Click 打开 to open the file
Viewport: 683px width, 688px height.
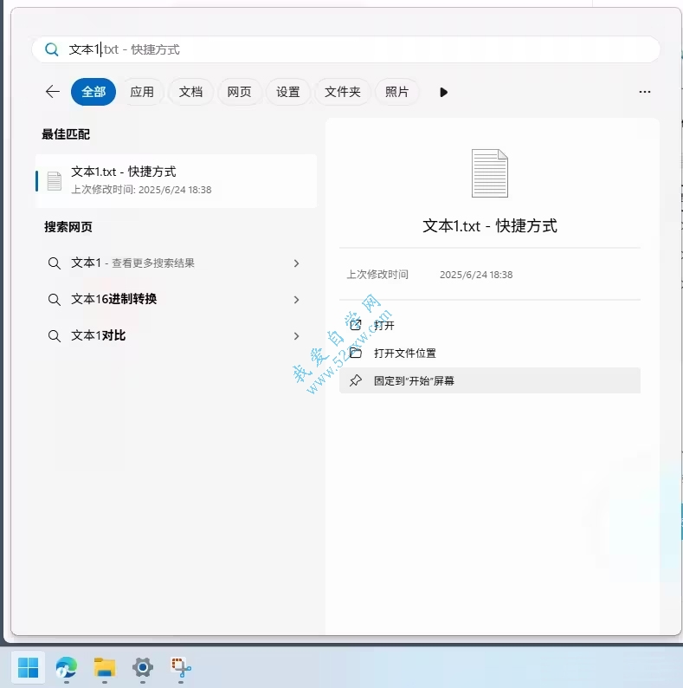pyautogui.click(x=384, y=326)
